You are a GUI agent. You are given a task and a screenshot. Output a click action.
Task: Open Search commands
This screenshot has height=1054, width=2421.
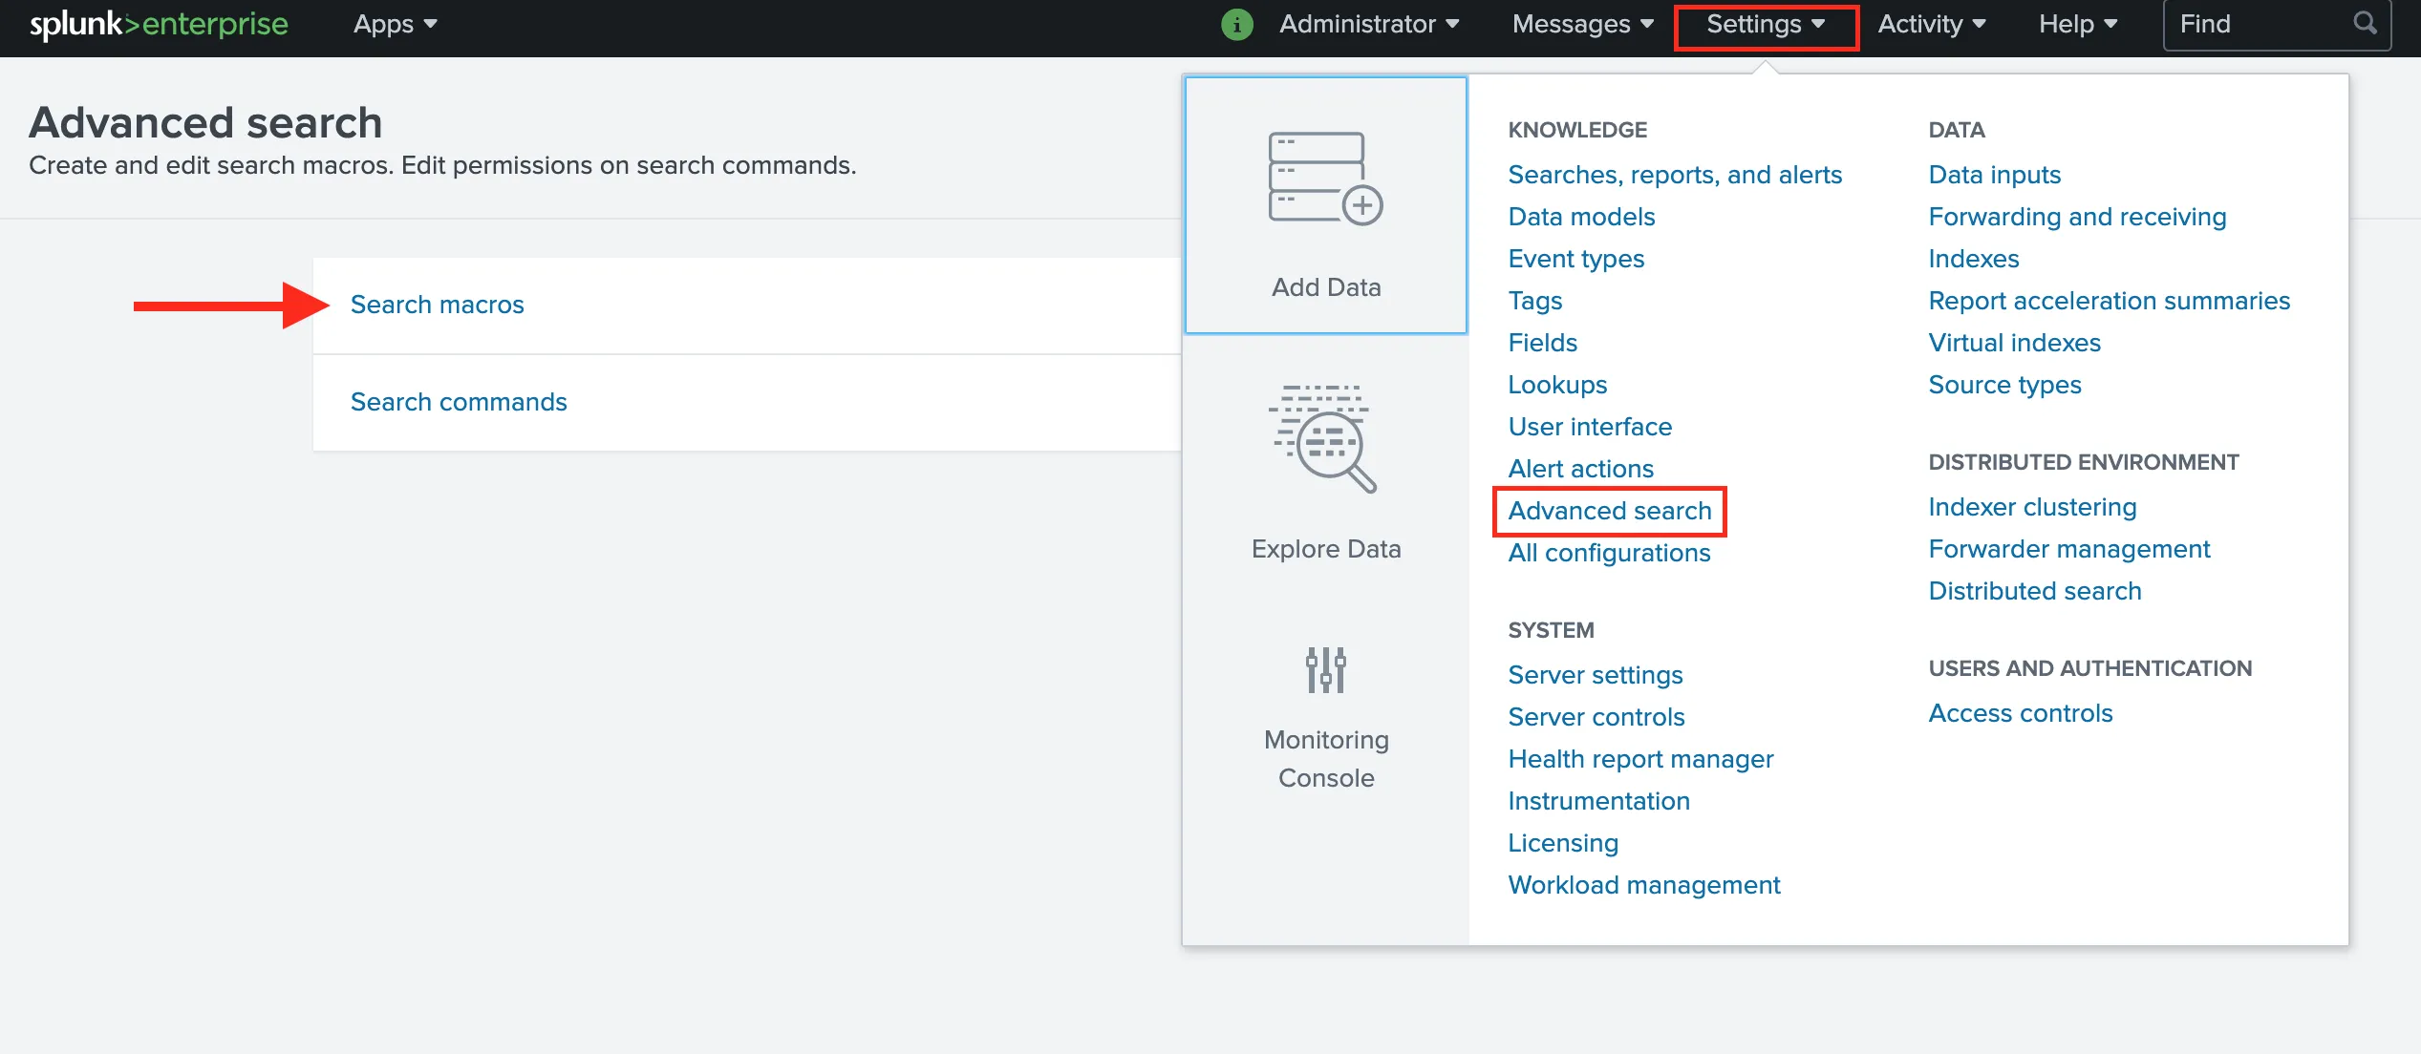459,401
